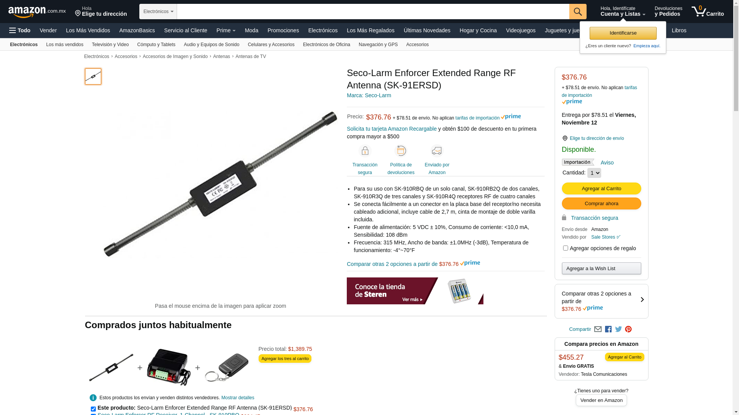Uncheck Este producto checkbox

coord(93,409)
